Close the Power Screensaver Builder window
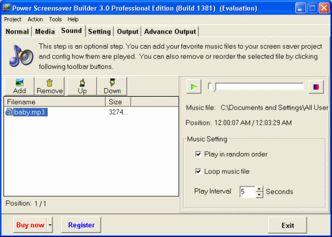Viewport: 332px width, 237px height. (324, 8)
